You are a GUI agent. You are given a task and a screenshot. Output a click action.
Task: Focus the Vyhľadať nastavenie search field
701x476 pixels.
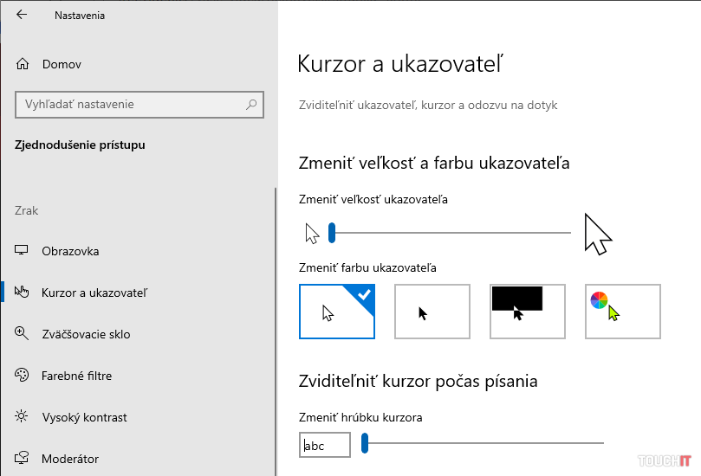[130, 105]
